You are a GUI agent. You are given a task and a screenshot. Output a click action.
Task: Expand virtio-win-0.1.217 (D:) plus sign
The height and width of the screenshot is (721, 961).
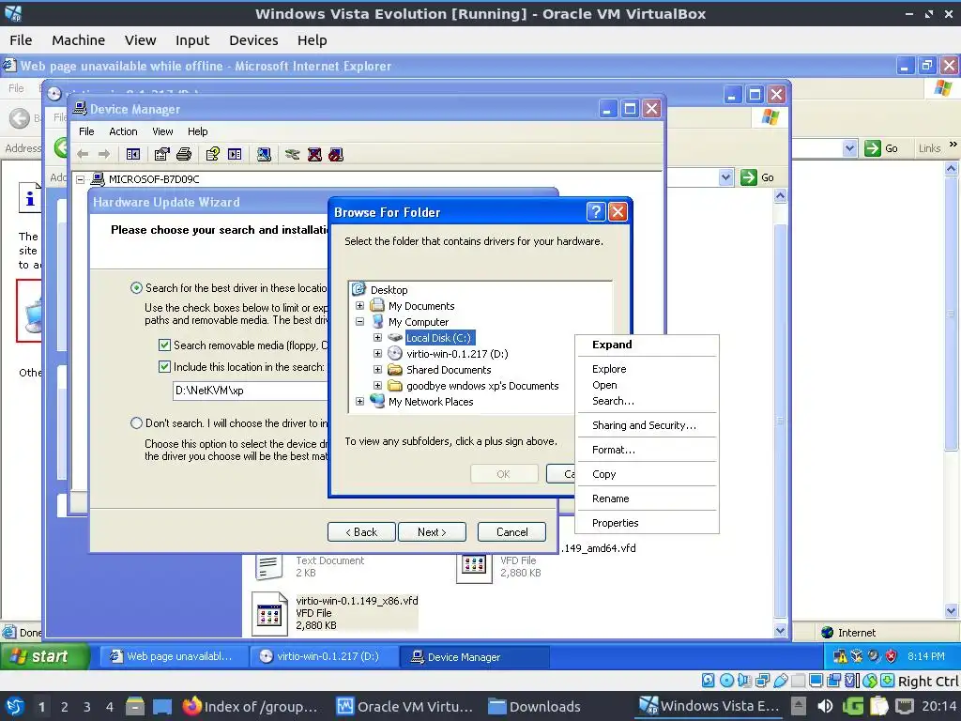tap(377, 353)
